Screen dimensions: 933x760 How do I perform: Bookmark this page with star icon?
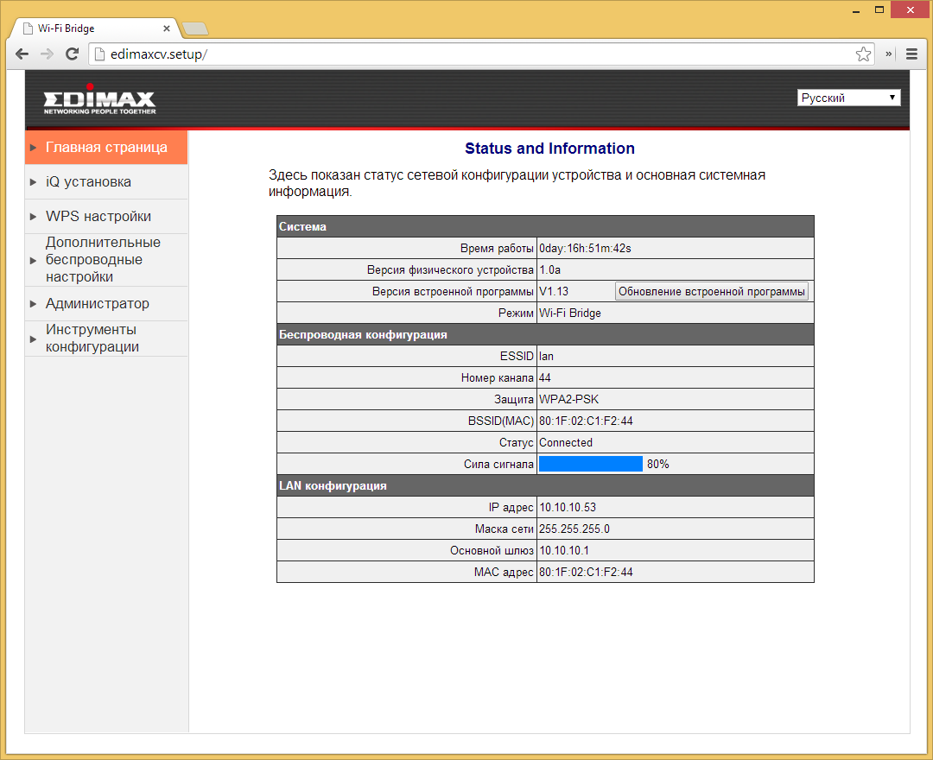coord(863,54)
